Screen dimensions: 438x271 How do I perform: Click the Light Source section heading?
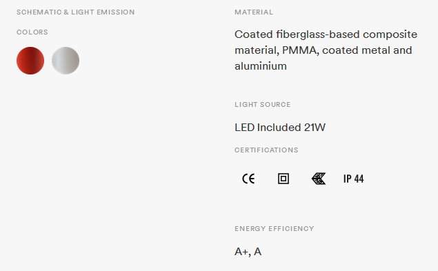click(x=262, y=105)
